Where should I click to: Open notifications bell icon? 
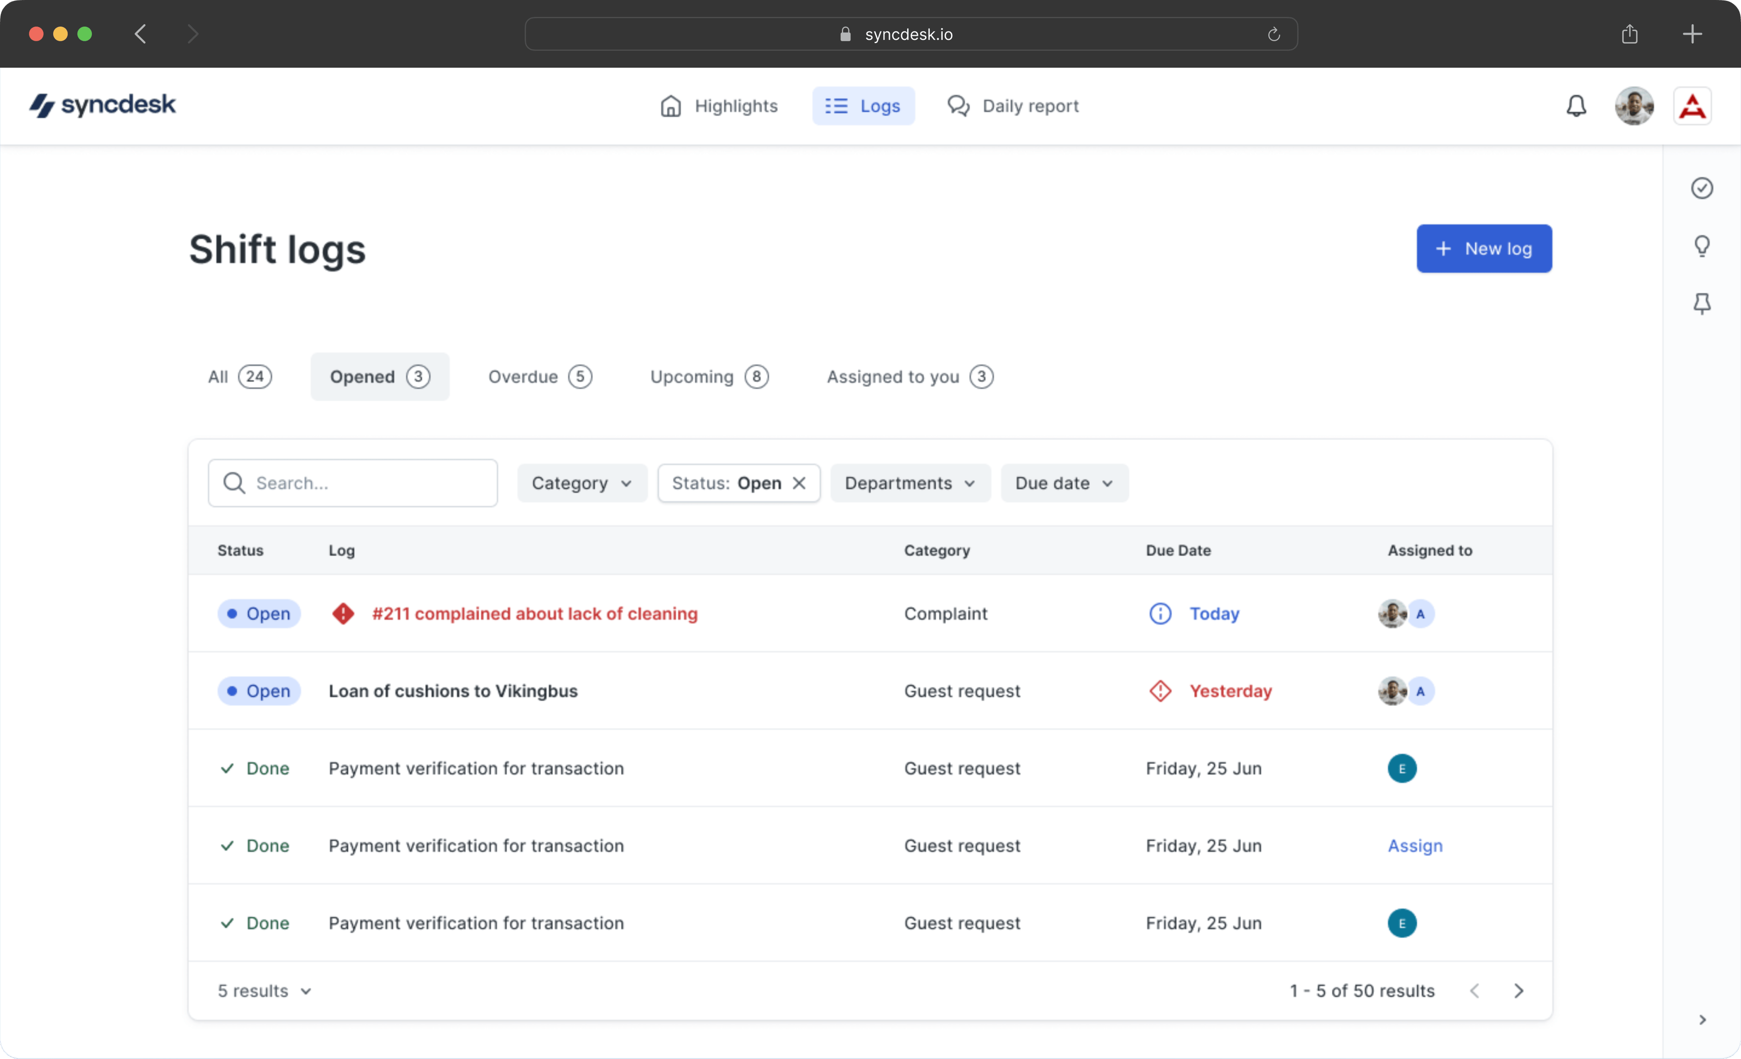tap(1576, 106)
